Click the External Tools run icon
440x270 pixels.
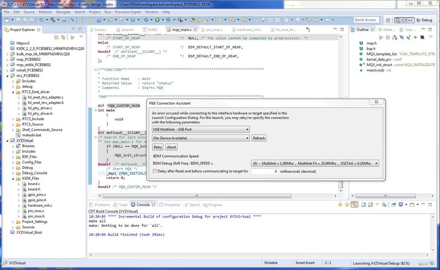click(x=180, y=20)
